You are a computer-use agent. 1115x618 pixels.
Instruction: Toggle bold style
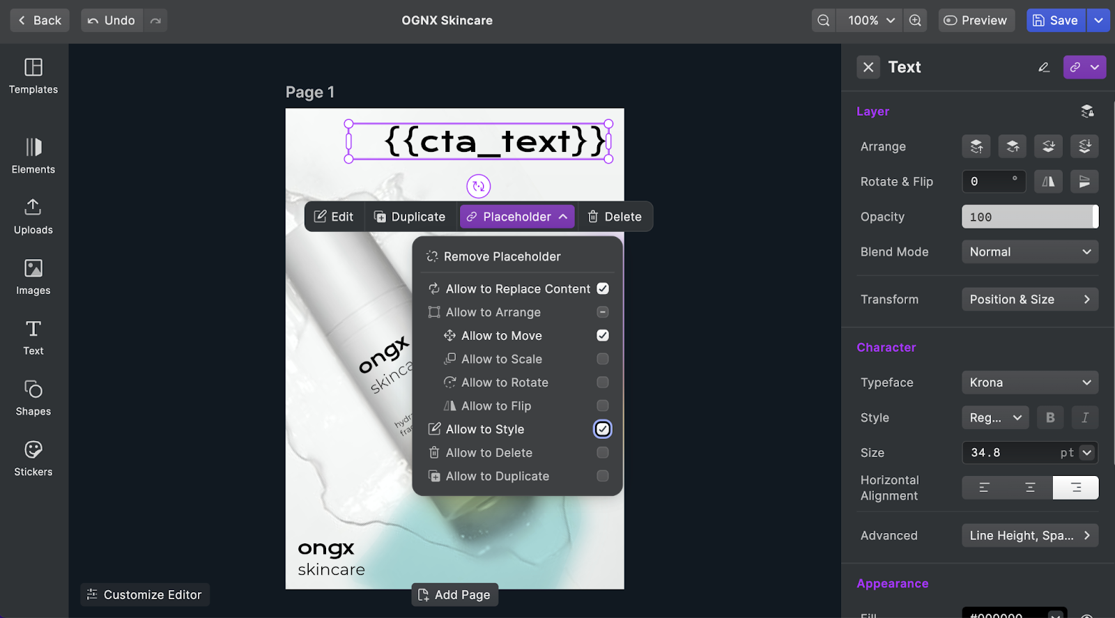pyautogui.click(x=1050, y=417)
